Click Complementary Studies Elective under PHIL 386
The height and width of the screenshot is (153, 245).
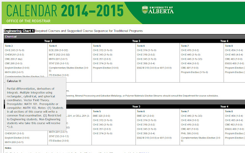(x=201, y=139)
